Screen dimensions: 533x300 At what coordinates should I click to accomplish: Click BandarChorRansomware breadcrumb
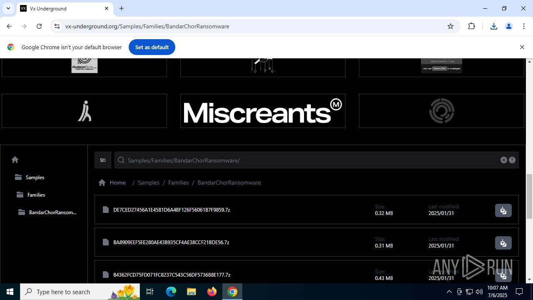click(x=229, y=182)
